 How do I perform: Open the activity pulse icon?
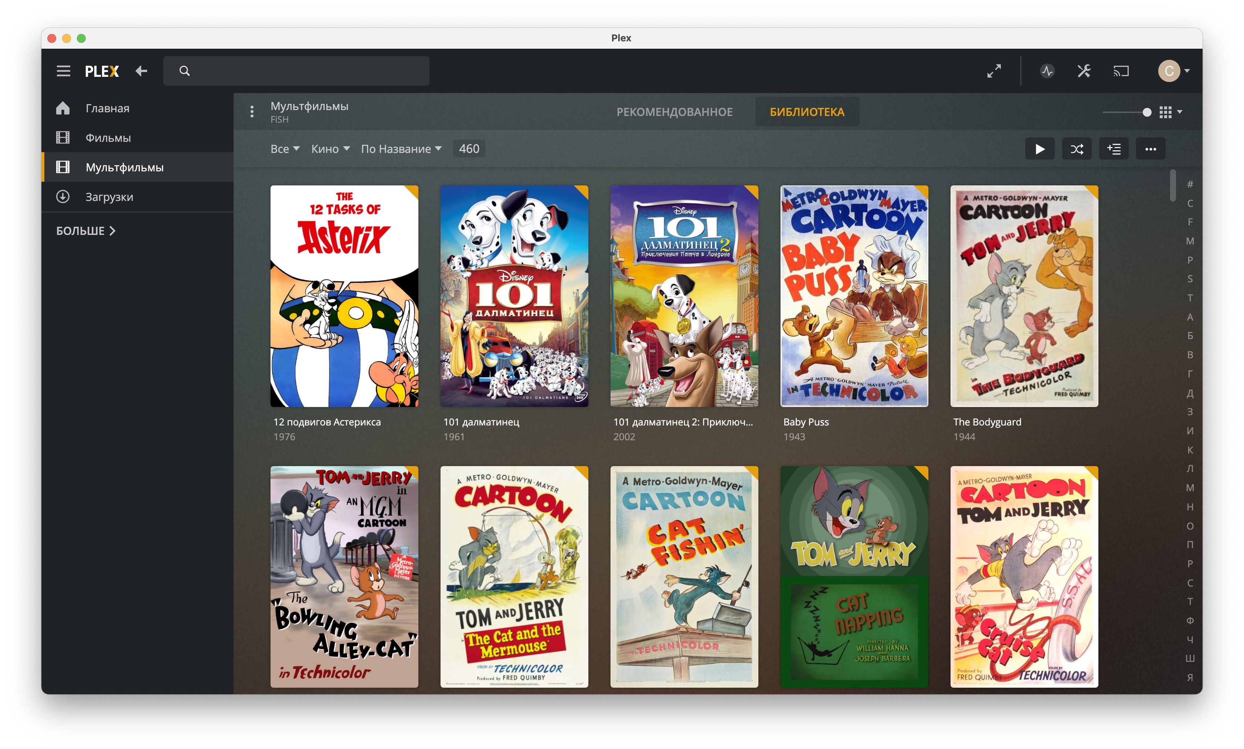(x=1047, y=71)
